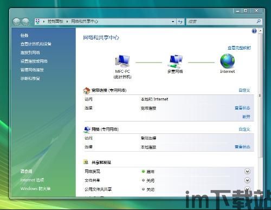Open 连接到网络 task link
Screen dimensions: 271x210
click(30, 52)
